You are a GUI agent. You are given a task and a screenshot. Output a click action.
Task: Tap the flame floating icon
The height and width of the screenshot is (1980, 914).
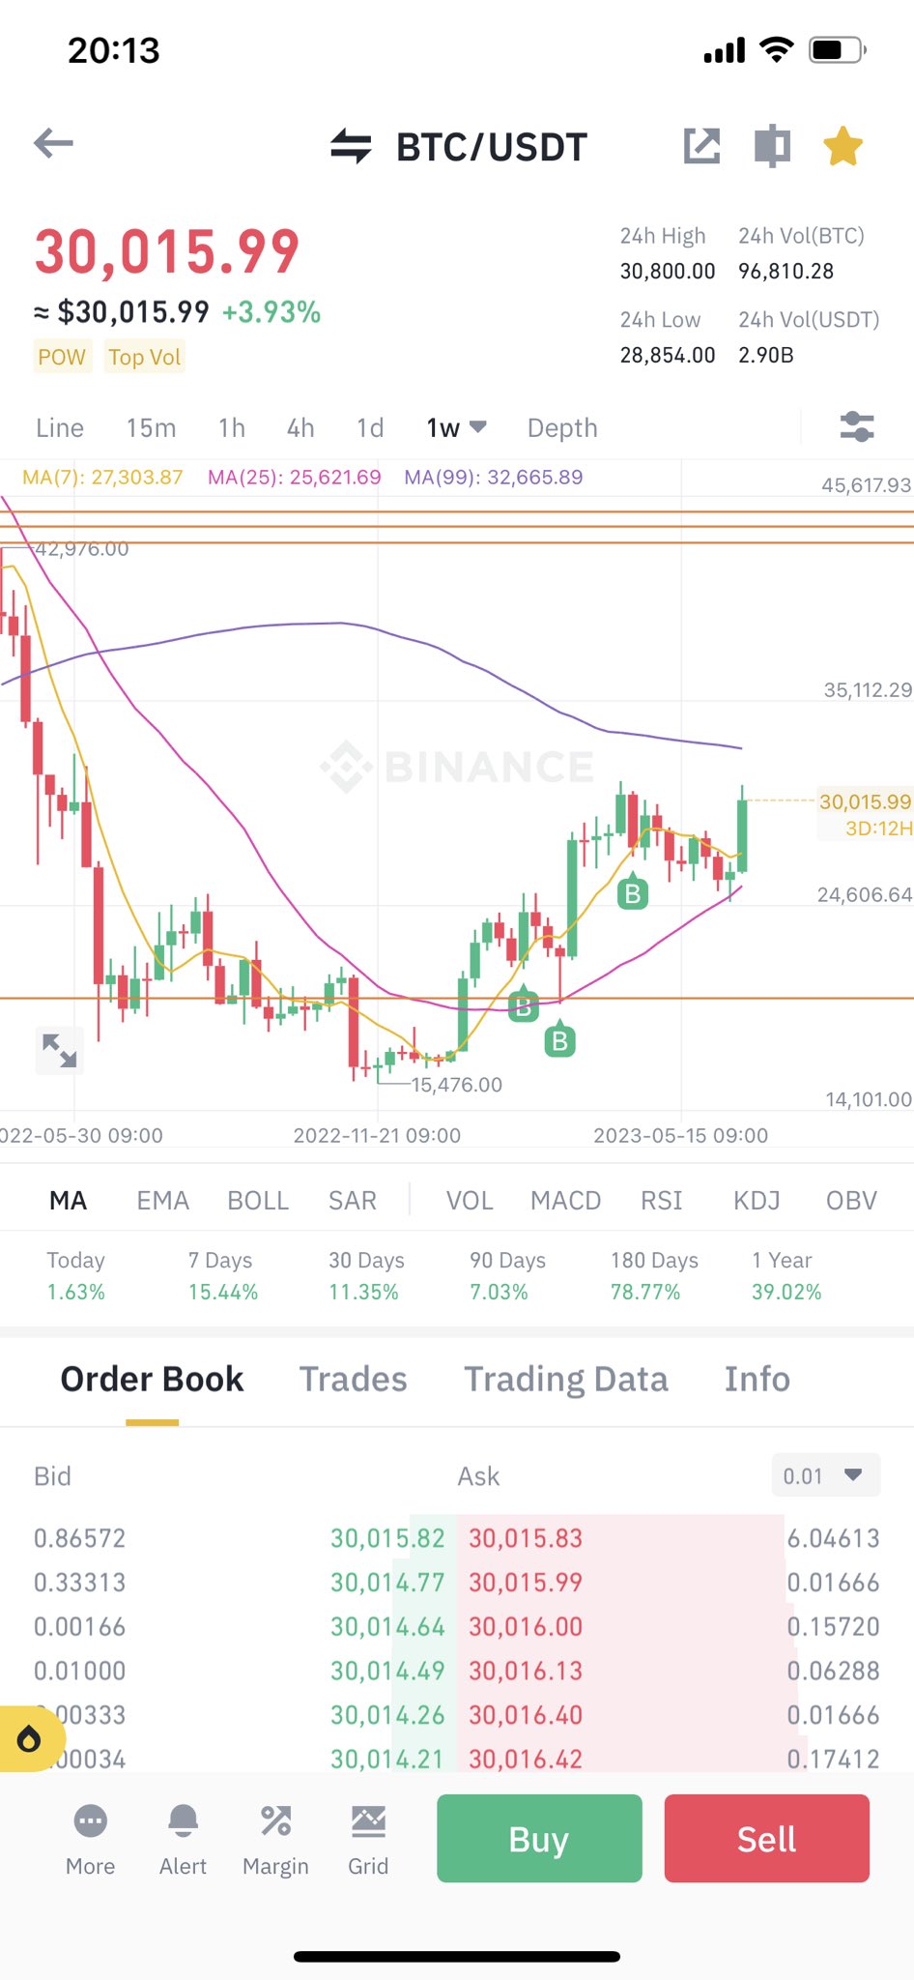coord(29,1739)
